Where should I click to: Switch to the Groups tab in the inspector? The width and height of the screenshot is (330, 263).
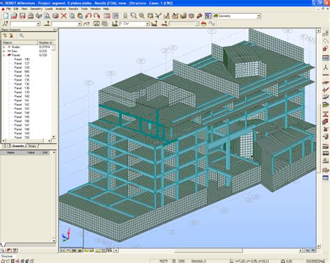[x=32, y=146]
